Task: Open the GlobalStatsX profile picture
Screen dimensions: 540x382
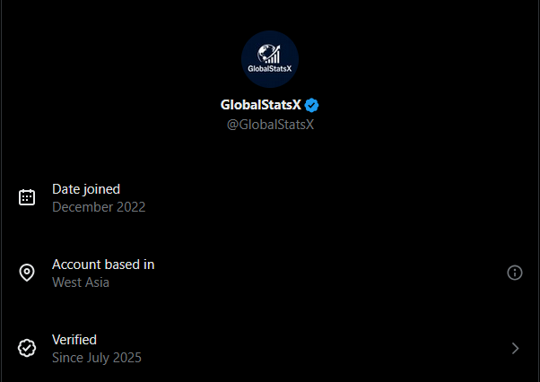Action: [270, 59]
